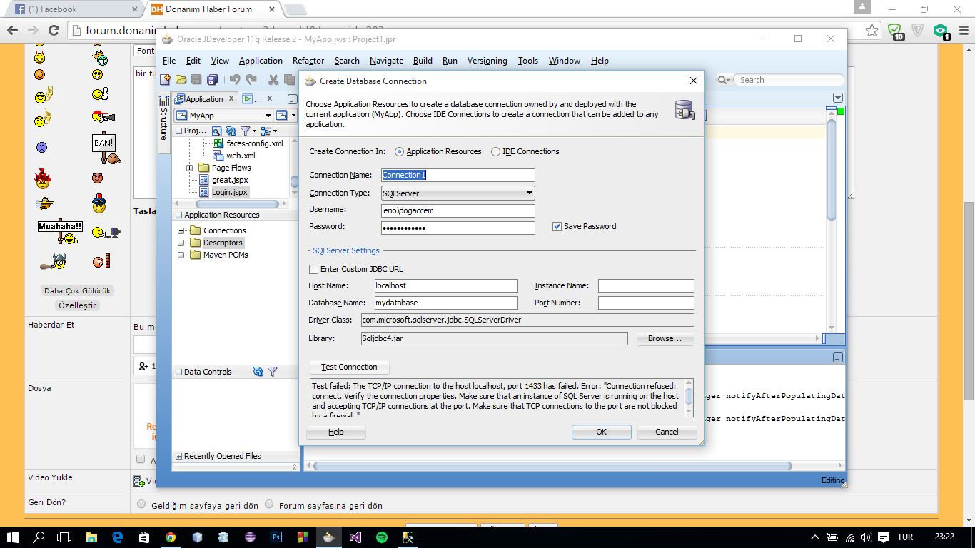
Task: Click the search icon in Projects panel
Action: click(x=216, y=131)
